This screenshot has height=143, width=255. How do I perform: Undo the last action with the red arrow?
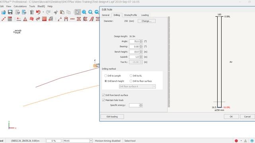pyautogui.click(x=38, y=12)
